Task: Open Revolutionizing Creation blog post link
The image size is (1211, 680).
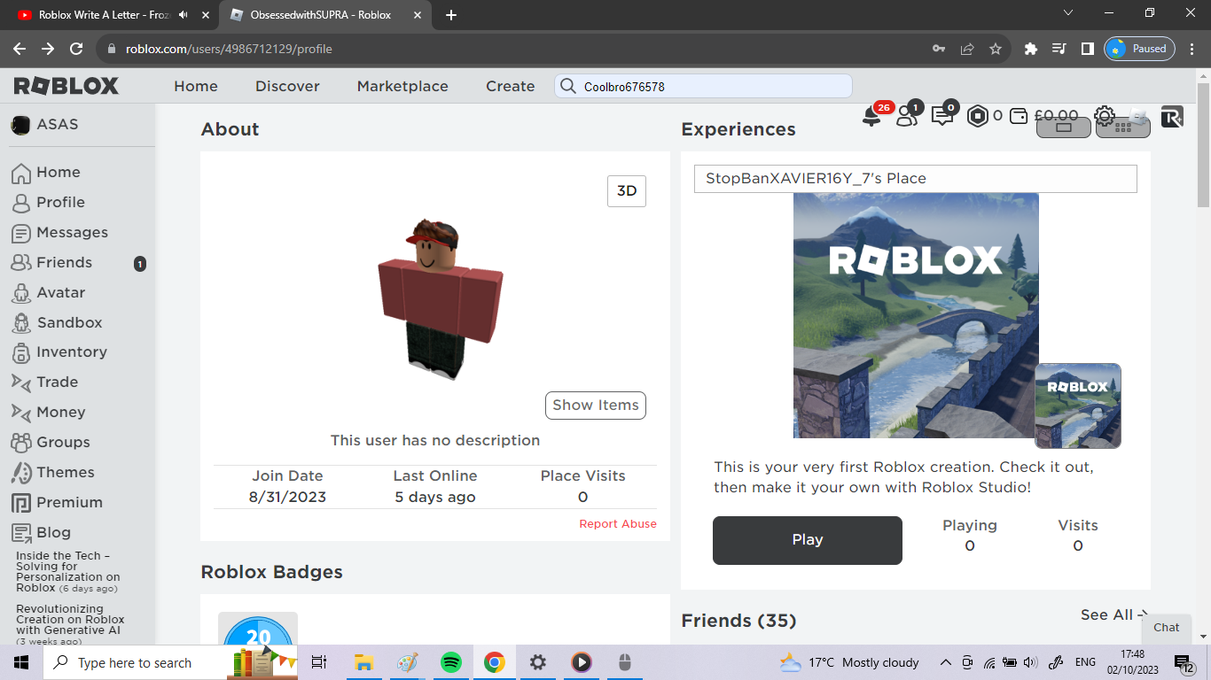Action: coord(70,625)
